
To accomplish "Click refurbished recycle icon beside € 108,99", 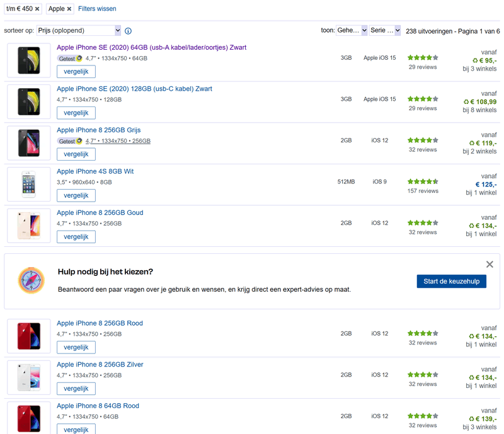I will 466,102.
